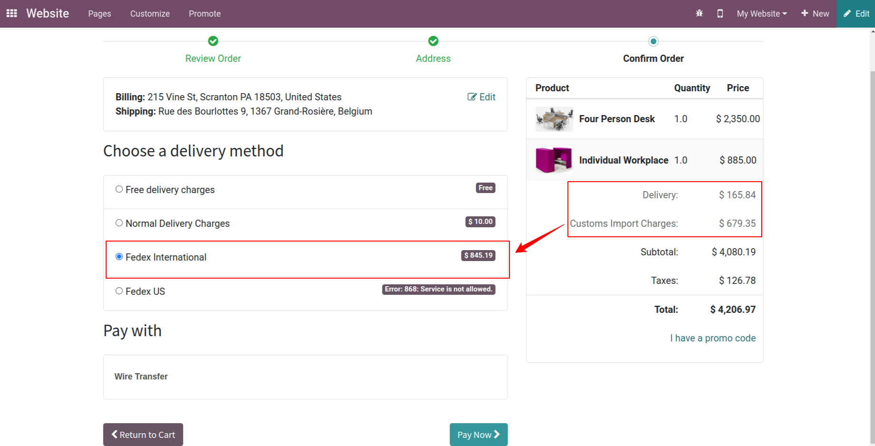Click the Product column header

coord(552,88)
